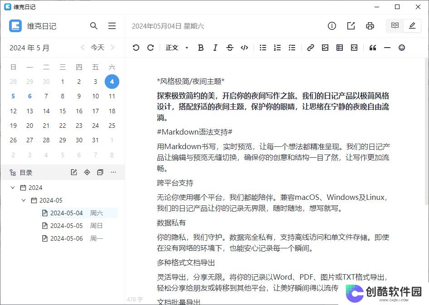
Task: Collapse the 2024-05 tree node
Action: click(x=24, y=200)
